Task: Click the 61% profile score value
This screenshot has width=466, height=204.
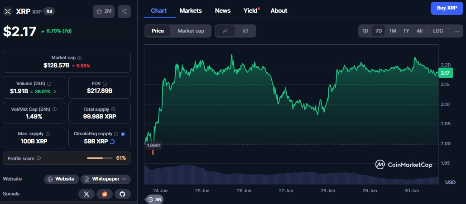Action: tap(121, 158)
